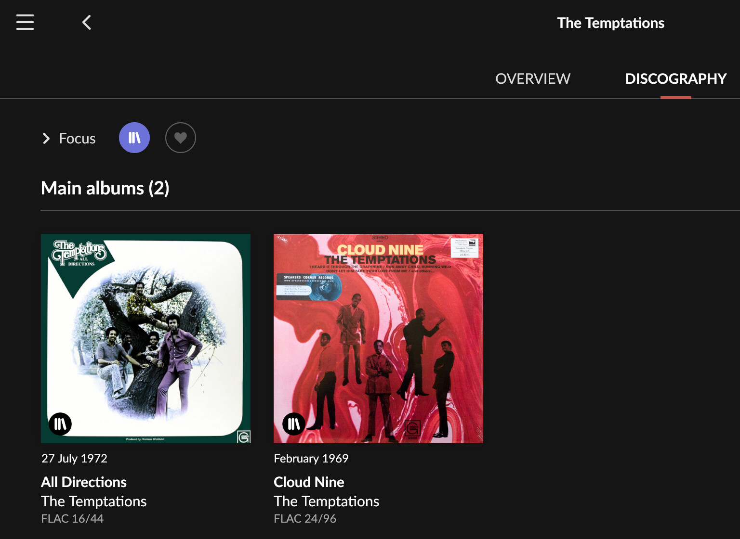Go back with the left arrow
Screen dimensions: 740x539
point(87,22)
